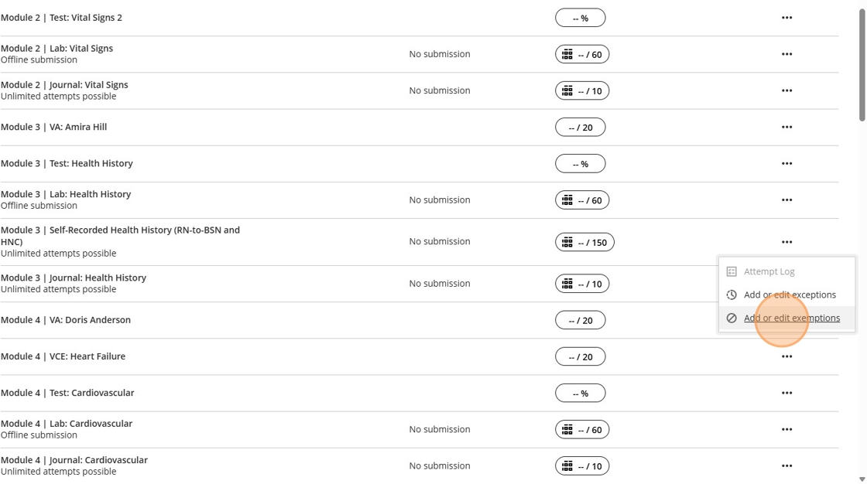The height and width of the screenshot is (484, 867).
Task: Open more options for Module 4 VCE: Heart Failure
Action: [x=786, y=356]
